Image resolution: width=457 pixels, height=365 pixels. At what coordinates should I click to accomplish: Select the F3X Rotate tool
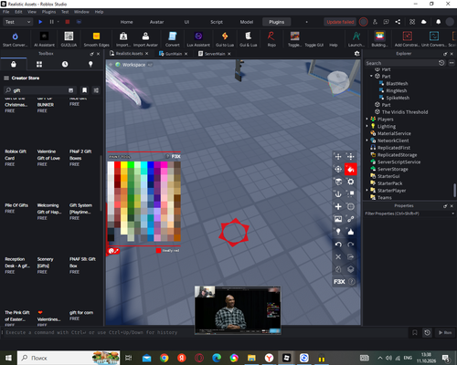[x=338, y=169]
